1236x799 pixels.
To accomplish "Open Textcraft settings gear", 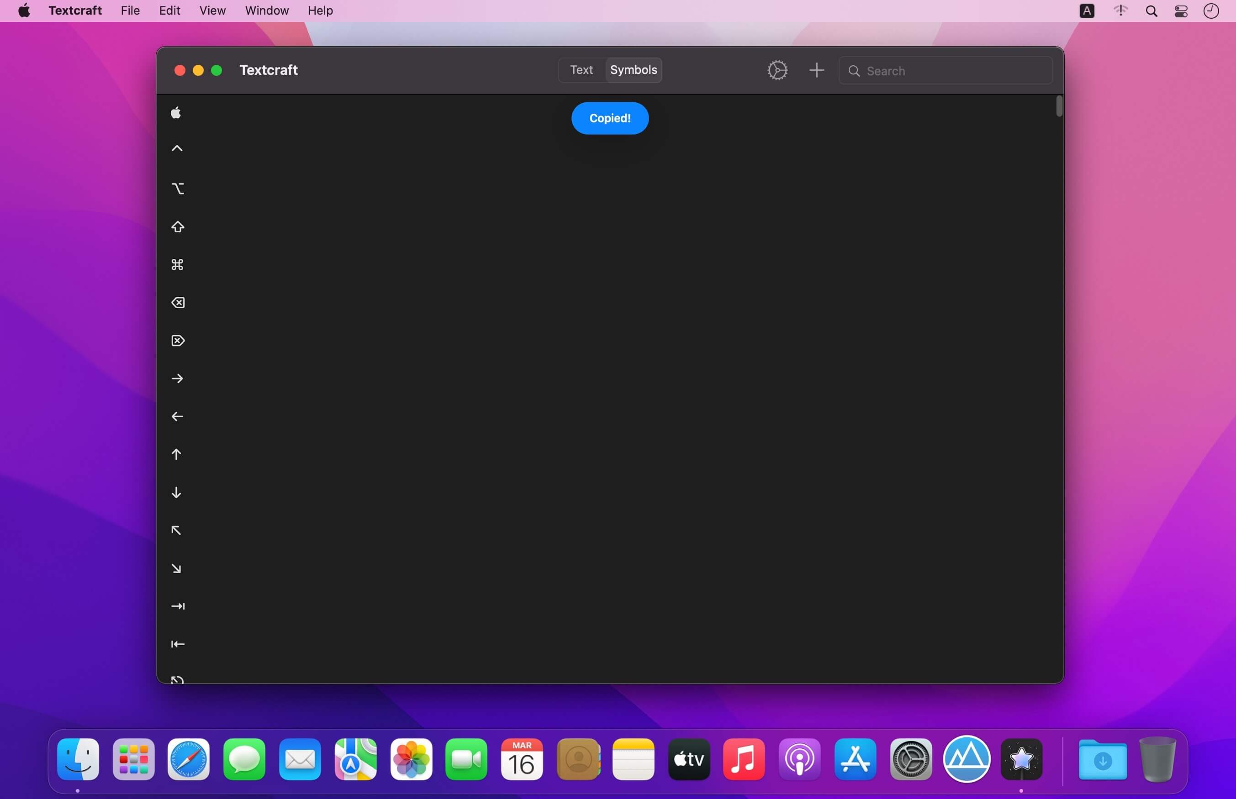I will click(777, 70).
